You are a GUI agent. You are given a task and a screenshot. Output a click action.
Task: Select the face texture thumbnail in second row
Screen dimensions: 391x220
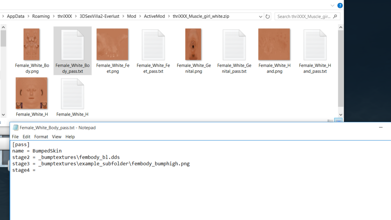31,93
